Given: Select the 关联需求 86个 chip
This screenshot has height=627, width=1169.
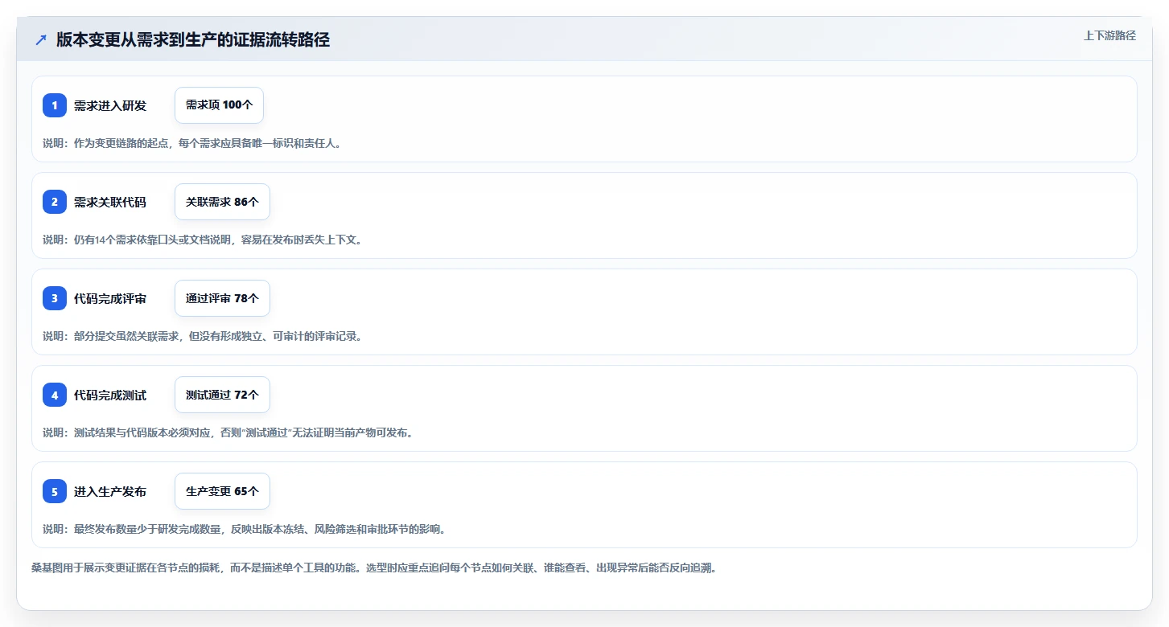Looking at the screenshot, I should (x=222, y=202).
